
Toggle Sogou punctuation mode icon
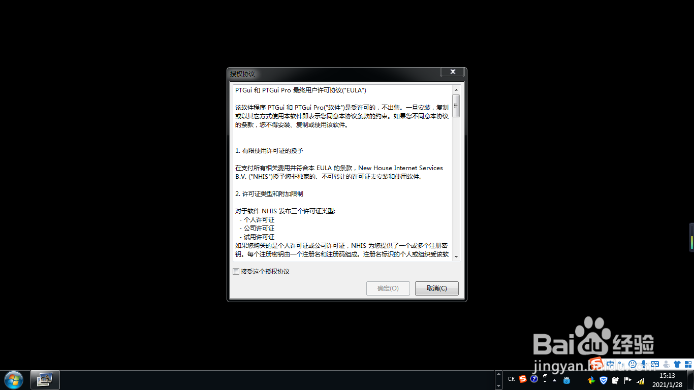coord(621,364)
